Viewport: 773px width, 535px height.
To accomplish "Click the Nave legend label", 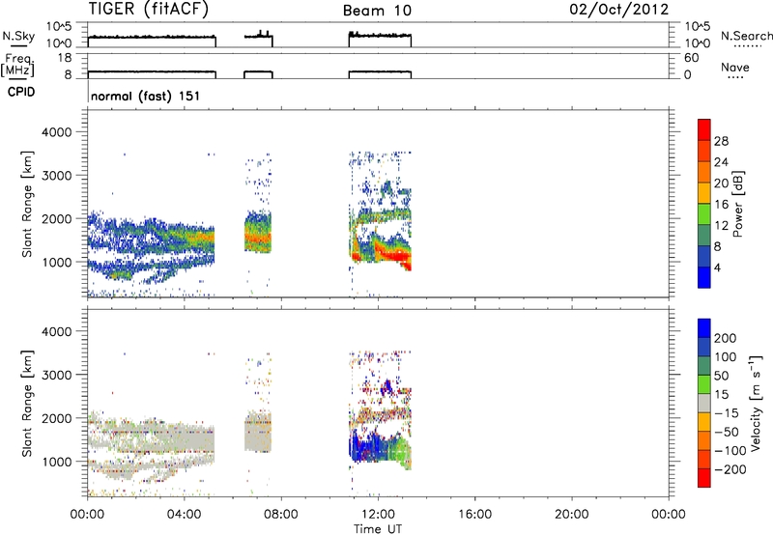I will click(x=735, y=67).
